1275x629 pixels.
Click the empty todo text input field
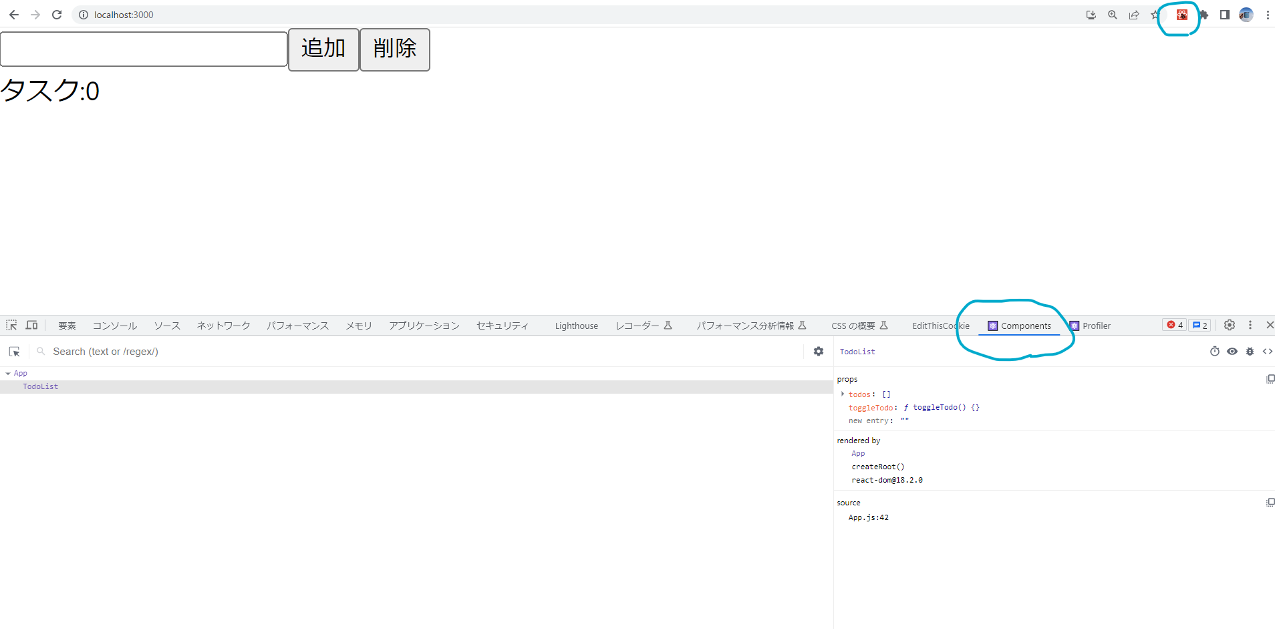pos(144,48)
